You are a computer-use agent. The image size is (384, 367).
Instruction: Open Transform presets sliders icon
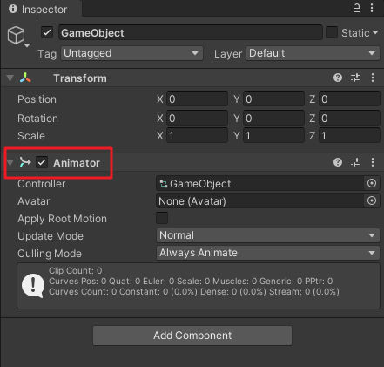click(355, 78)
